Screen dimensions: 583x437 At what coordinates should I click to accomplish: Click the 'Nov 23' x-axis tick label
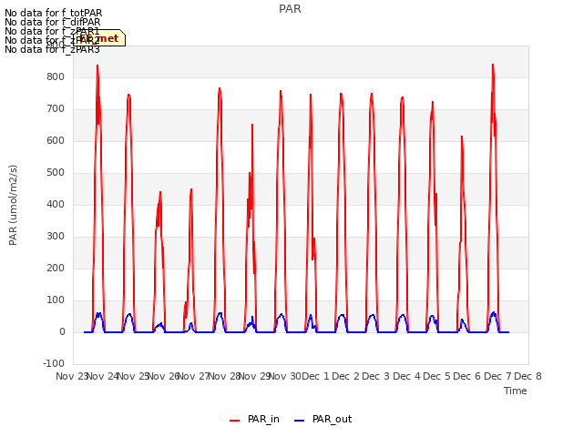[72, 376]
